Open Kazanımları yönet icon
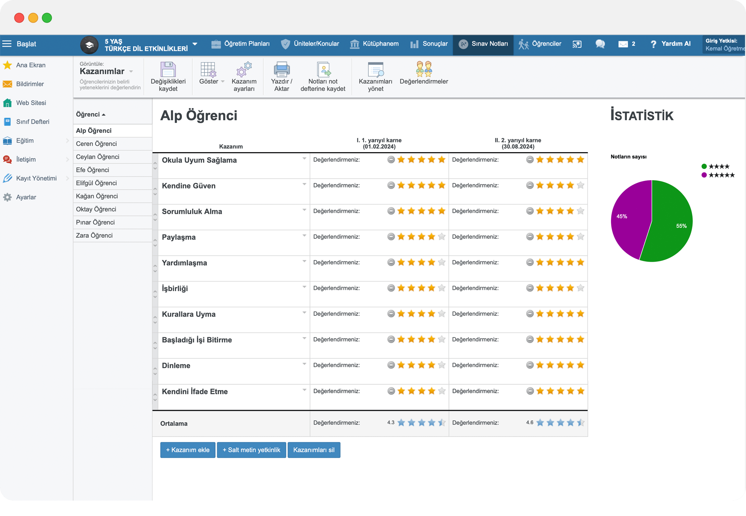The height and width of the screenshot is (516, 746). click(375, 70)
